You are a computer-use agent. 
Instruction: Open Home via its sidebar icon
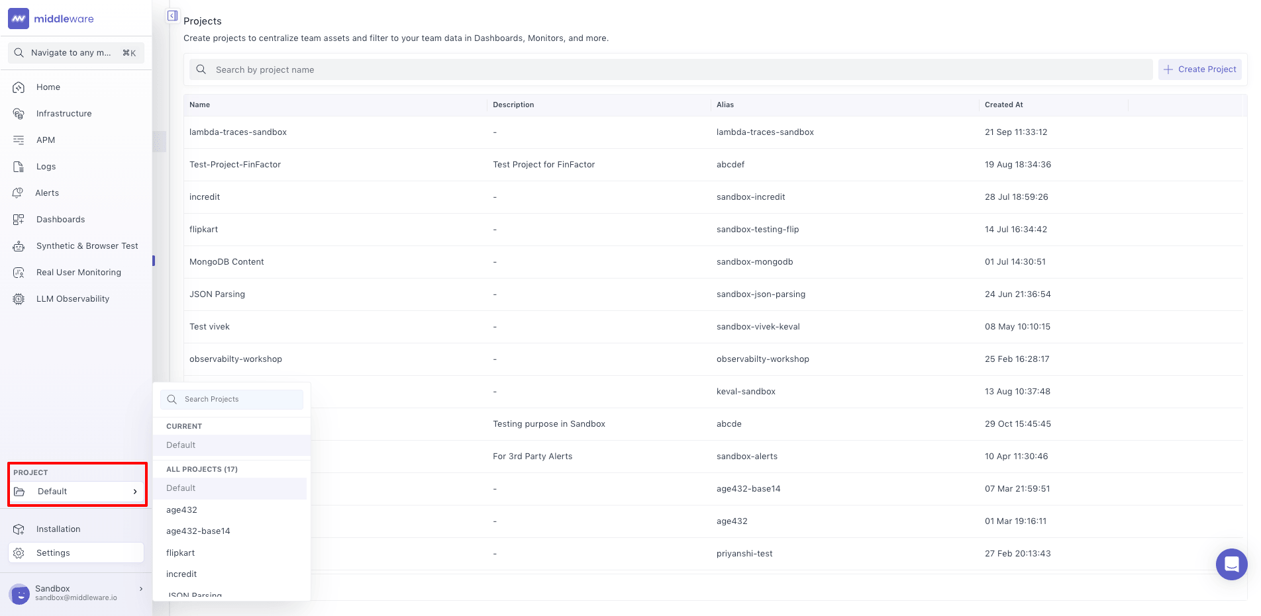tap(19, 87)
